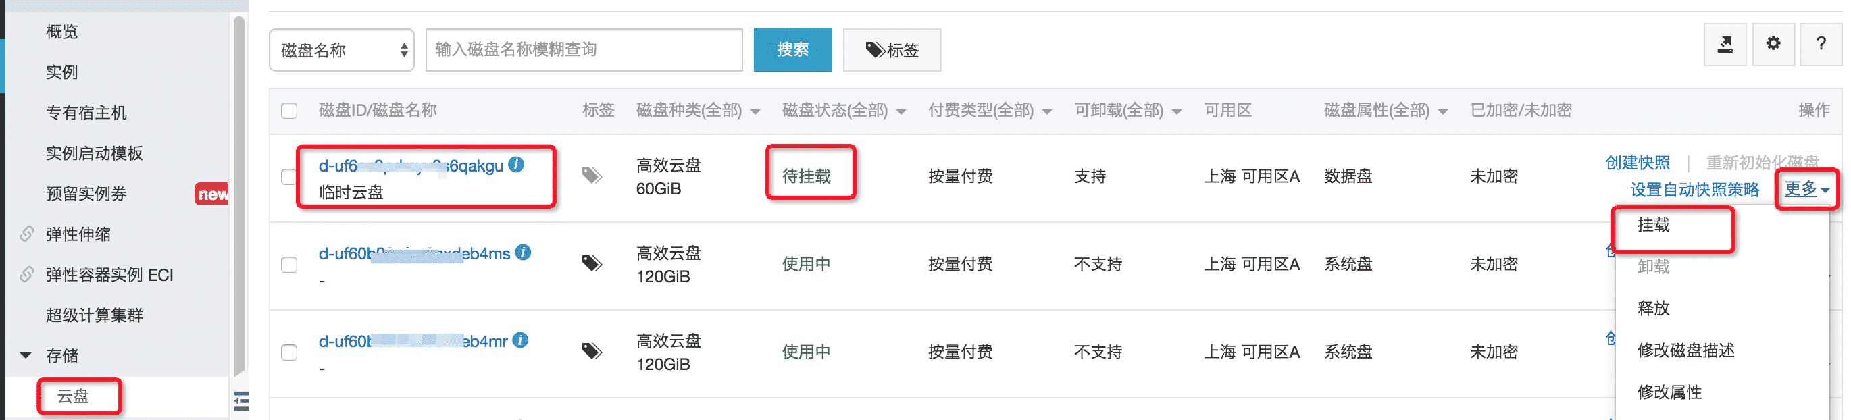1851x420 pixels.
Task: Focus the disk name fuzzy search field
Action: point(584,50)
